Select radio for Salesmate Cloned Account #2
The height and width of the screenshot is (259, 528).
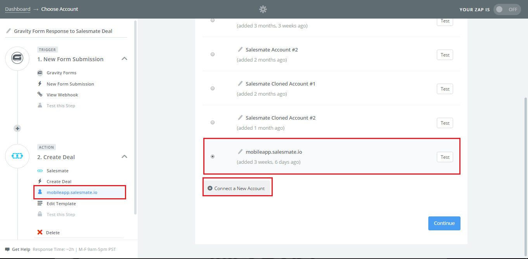tap(213, 122)
